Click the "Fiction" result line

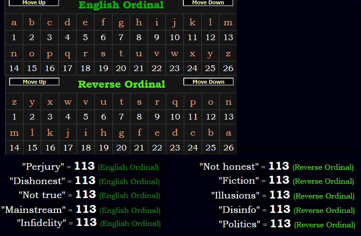[287, 181]
